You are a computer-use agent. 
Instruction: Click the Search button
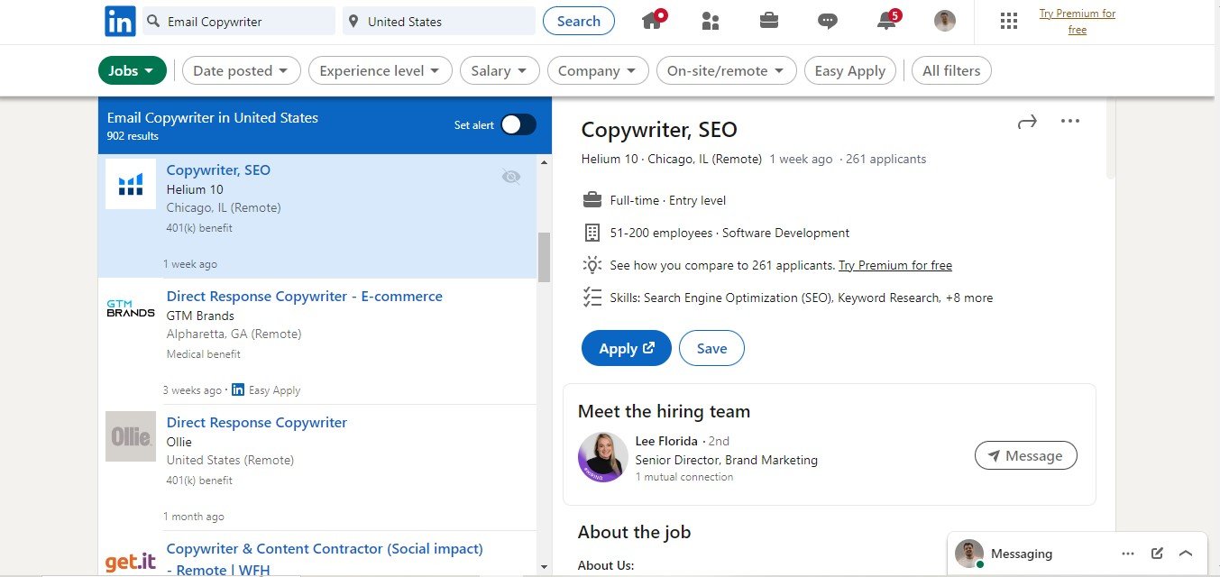[x=579, y=21]
